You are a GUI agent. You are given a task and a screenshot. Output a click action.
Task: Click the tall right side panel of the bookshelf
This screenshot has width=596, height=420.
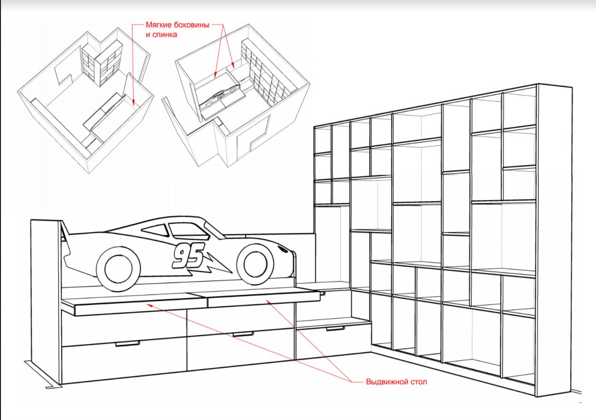coord(555,240)
